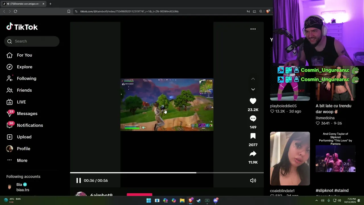This screenshot has width=364, height=205.
Task: Click the taskbar microphone icon
Action: pos(329,200)
